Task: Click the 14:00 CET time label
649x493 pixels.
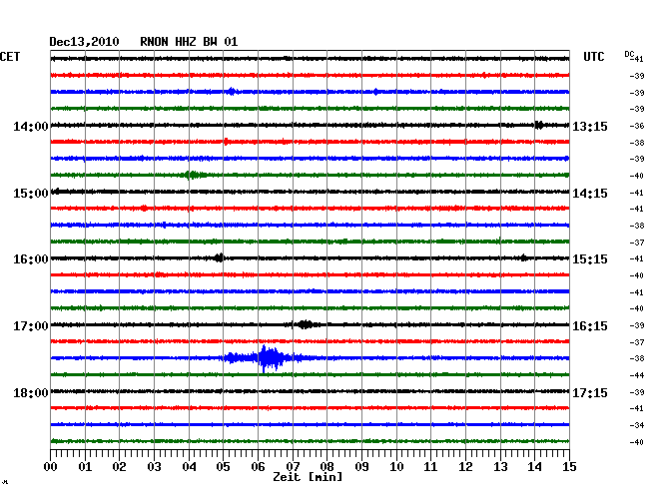Action: click(31, 126)
